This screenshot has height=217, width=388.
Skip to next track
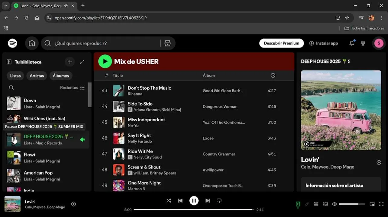(208, 201)
